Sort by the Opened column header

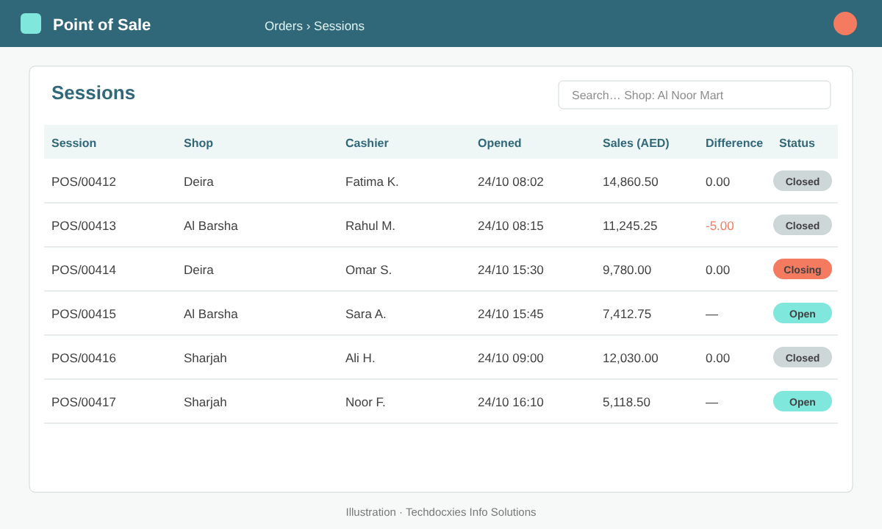pyautogui.click(x=499, y=143)
